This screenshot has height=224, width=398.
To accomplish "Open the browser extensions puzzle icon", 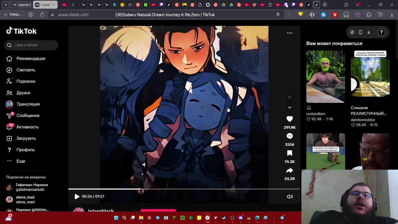I will pyautogui.click(x=369, y=15).
